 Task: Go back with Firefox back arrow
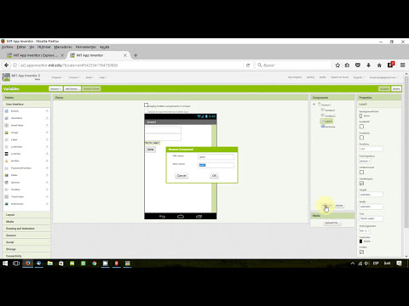point(7,65)
